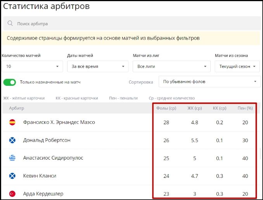The image size is (263, 200).
Task: Toggle the Только назначенные на матч switch
Action: [x=10, y=82]
